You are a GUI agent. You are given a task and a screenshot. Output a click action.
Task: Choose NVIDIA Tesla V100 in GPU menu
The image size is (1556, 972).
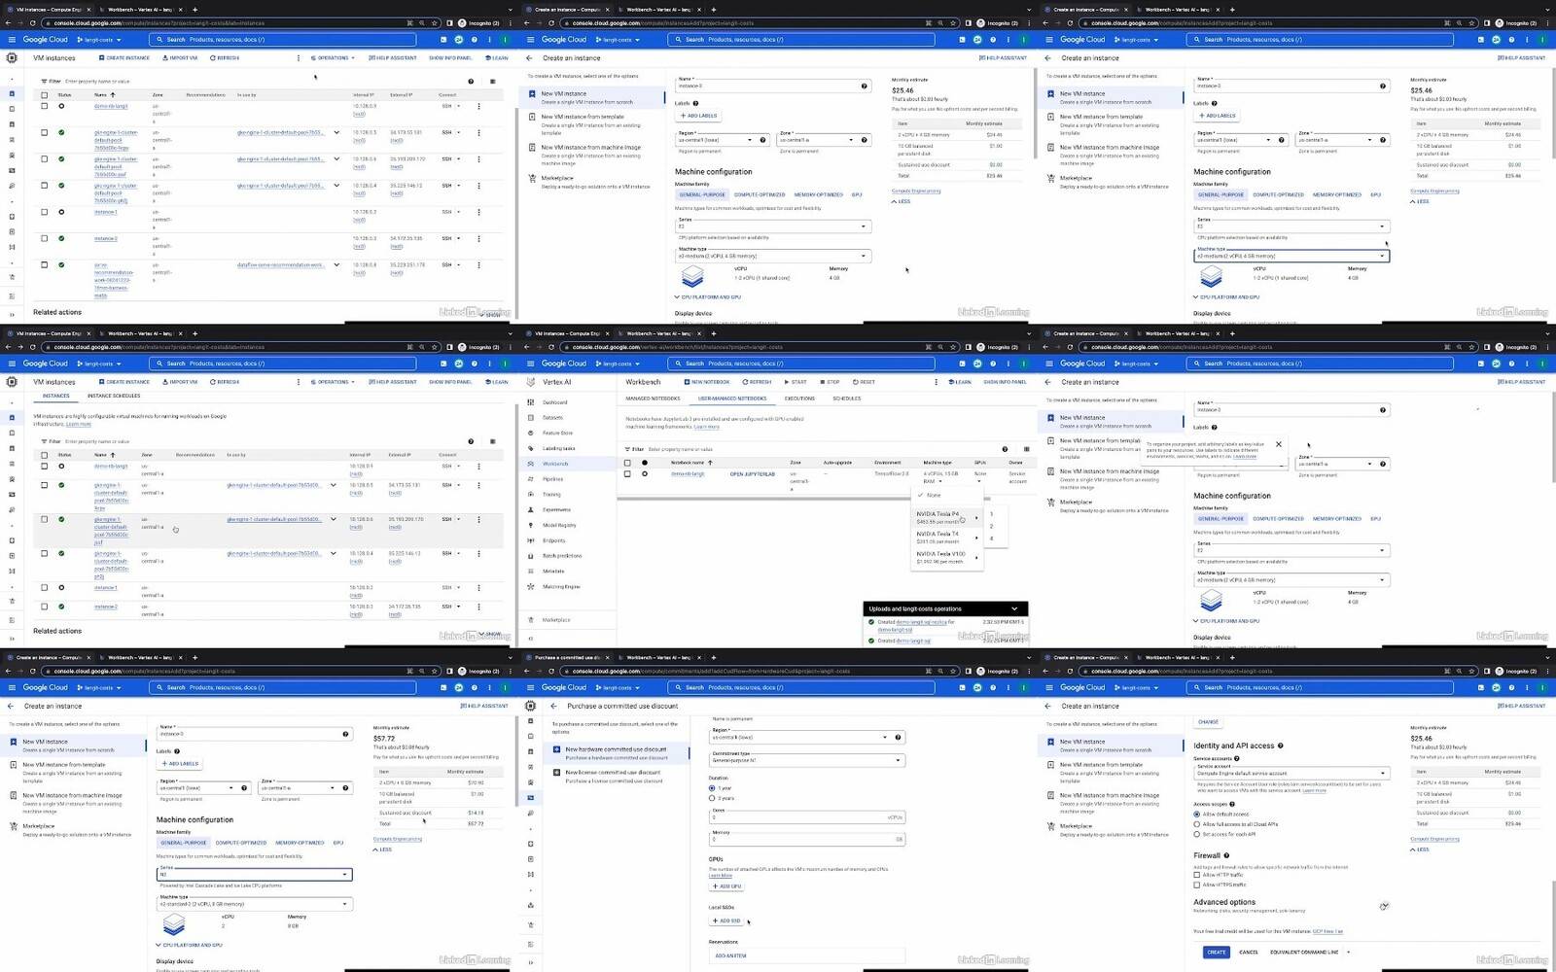946,557
